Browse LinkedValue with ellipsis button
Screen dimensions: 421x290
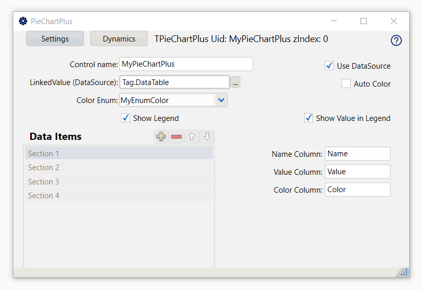tap(235, 82)
